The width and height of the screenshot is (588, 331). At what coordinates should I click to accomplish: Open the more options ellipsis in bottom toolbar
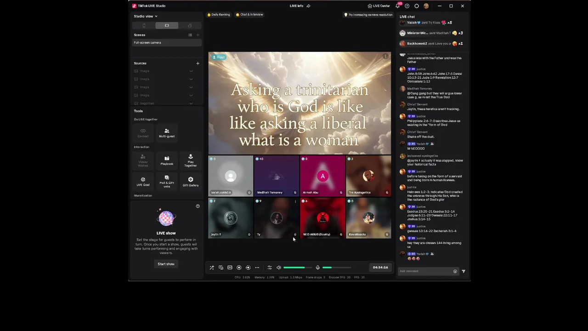tap(257, 268)
